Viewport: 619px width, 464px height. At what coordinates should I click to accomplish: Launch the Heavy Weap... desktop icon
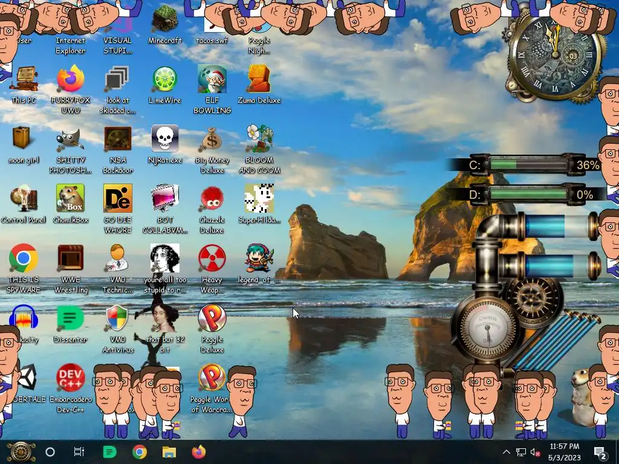pos(212,269)
